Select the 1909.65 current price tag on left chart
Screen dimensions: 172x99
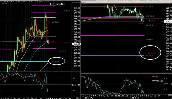tap(76, 44)
